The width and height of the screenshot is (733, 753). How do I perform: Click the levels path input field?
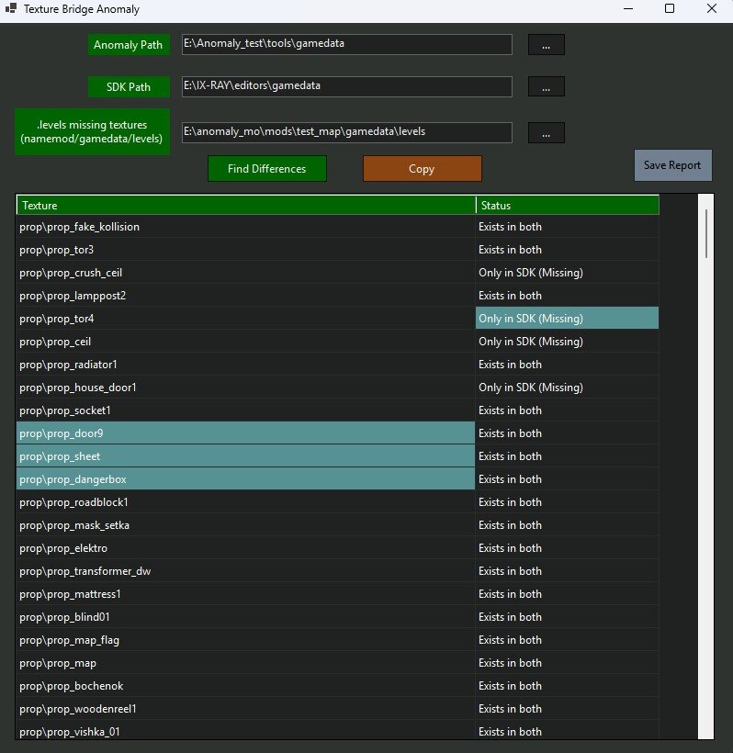347,132
